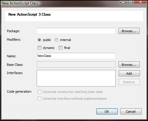Click the Remove interface button
148x121 pixels.
(129, 82)
